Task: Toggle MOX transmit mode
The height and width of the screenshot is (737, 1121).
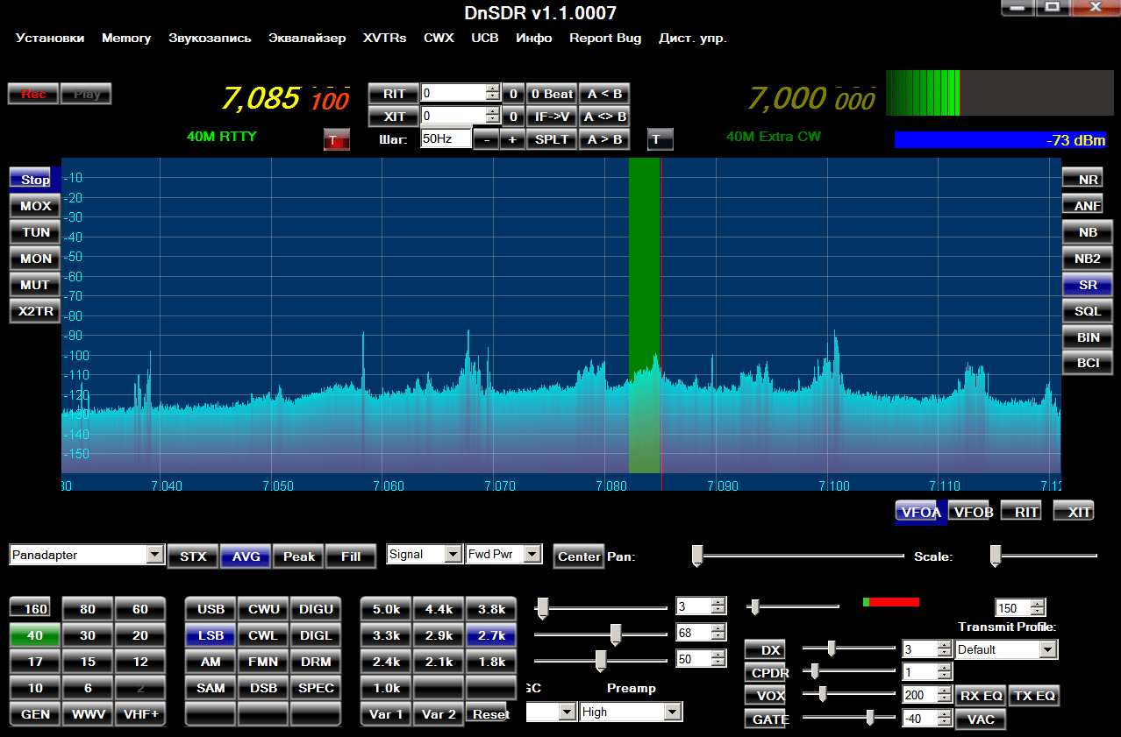Action: [x=35, y=206]
